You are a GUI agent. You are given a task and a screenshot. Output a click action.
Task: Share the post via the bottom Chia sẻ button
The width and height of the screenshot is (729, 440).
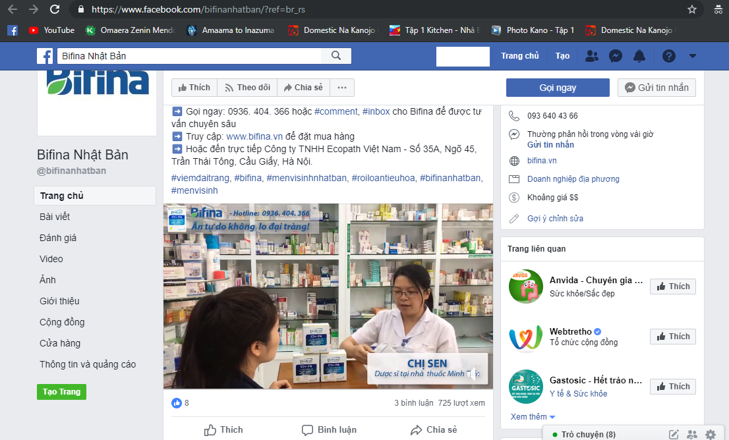tap(434, 429)
